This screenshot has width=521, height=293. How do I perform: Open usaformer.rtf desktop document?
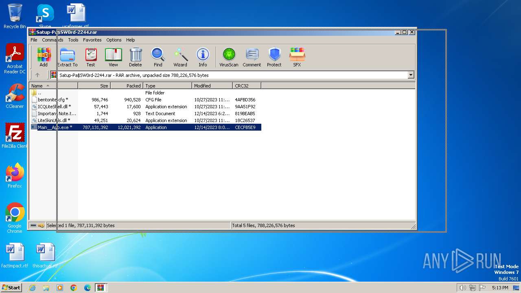pos(76,16)
